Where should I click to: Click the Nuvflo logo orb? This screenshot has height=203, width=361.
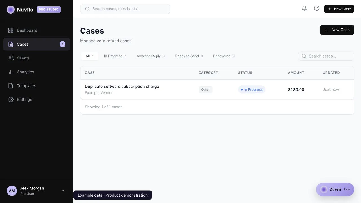click(11, 10)
